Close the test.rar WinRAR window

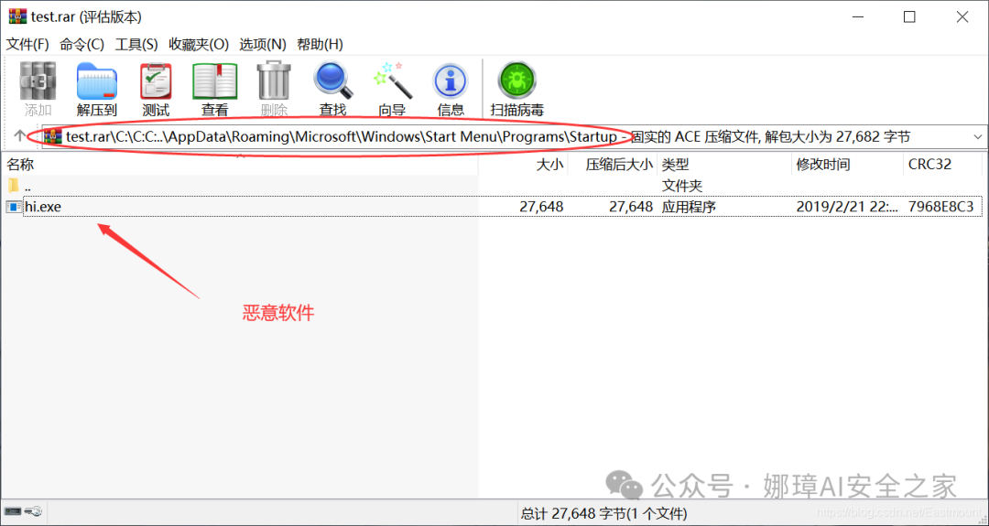(x=962, y=17)
